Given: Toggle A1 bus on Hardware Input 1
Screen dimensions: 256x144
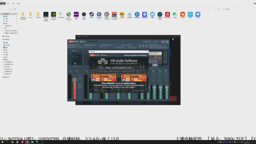Looking at the screenshot, I should [80, 76].
